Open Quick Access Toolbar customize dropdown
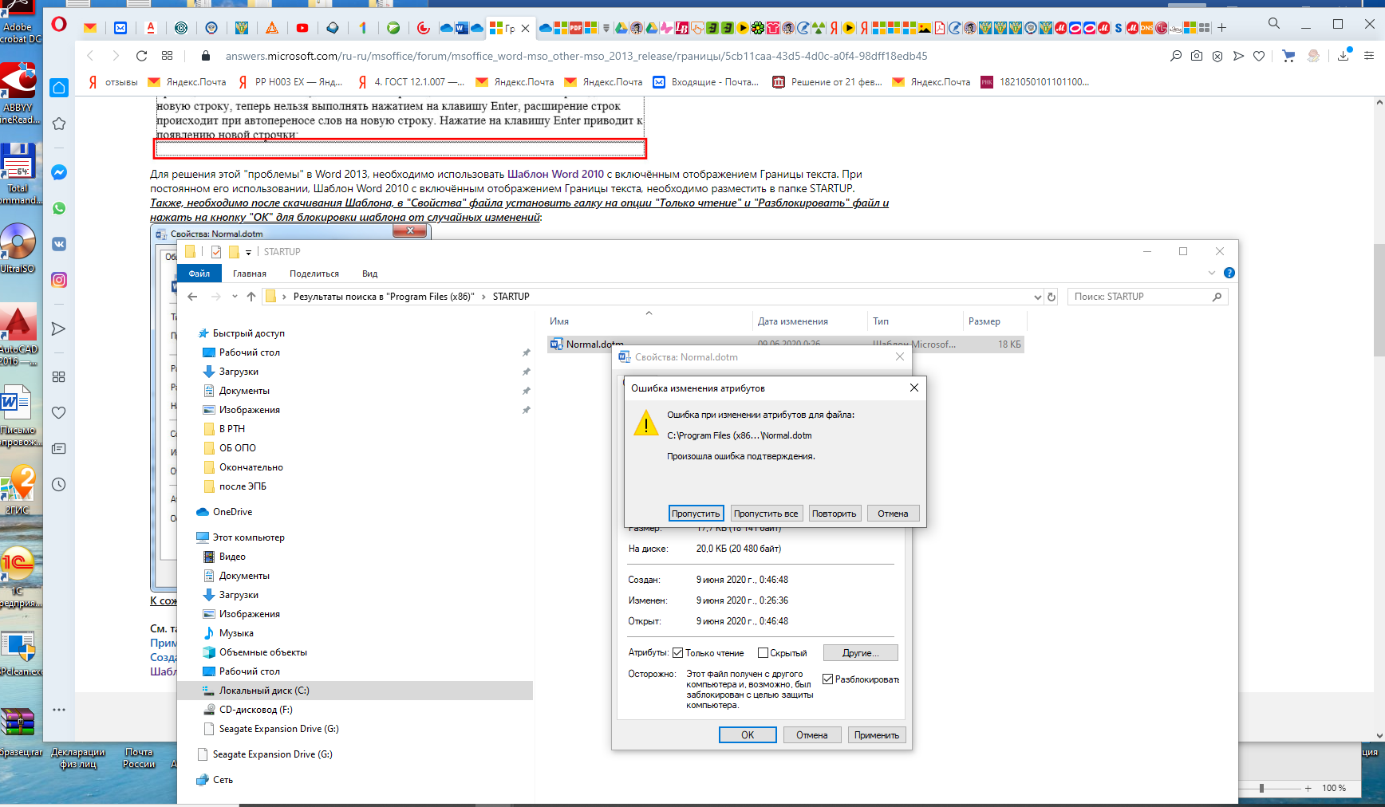The image size is (1385, 807). (248, 252)
